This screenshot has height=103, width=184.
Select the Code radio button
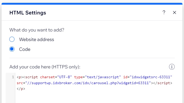[12, 49]
